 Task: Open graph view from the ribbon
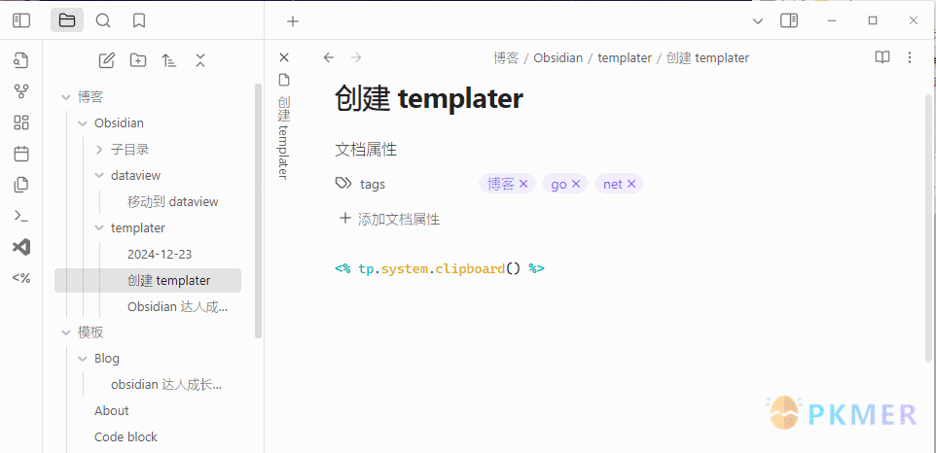(21, 91)
